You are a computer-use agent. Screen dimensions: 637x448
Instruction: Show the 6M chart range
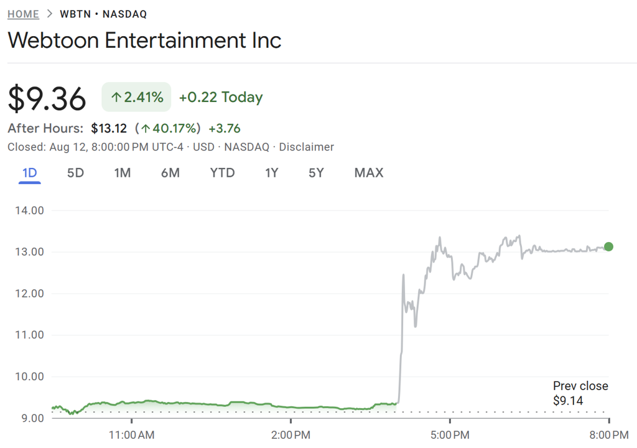pyautogui.click(x=170, y=173)
